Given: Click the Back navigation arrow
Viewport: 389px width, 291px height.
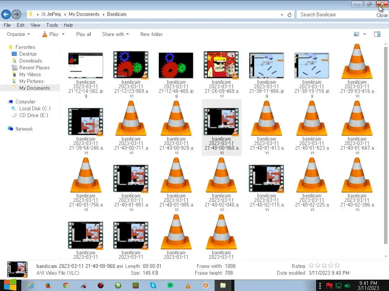Looking at the screenshot, I should click(x=6, y=14).
